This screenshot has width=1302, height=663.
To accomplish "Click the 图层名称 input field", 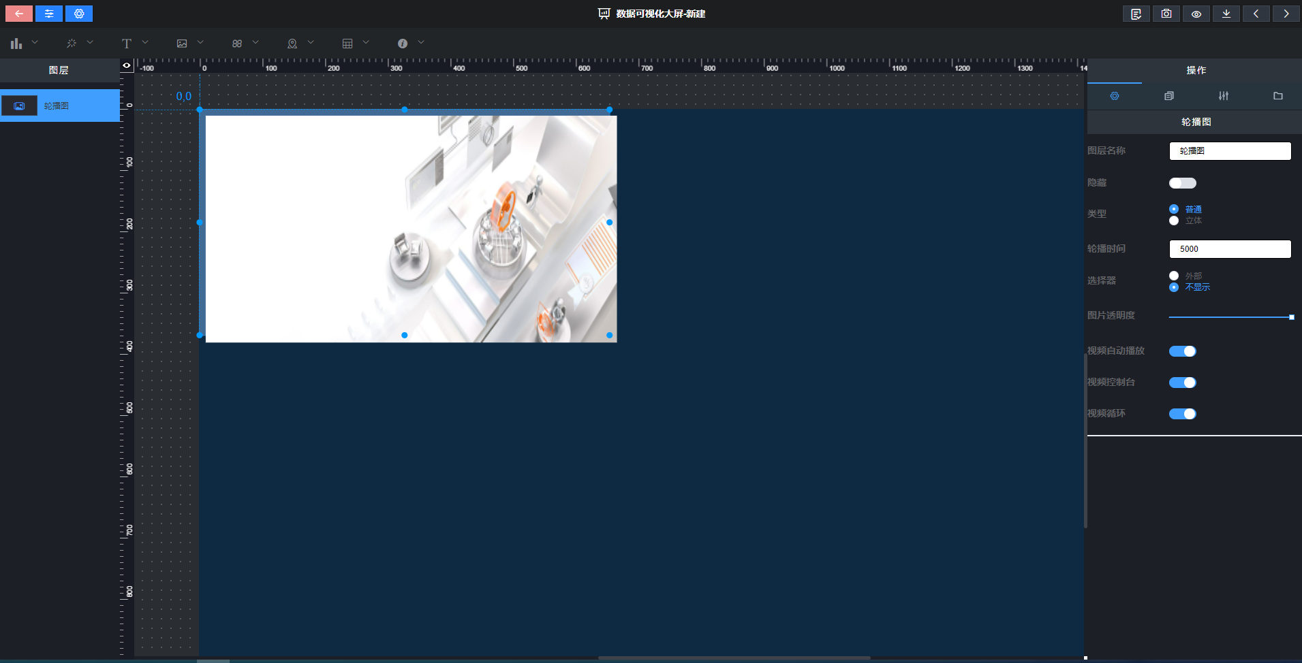I will point(1230,151).
